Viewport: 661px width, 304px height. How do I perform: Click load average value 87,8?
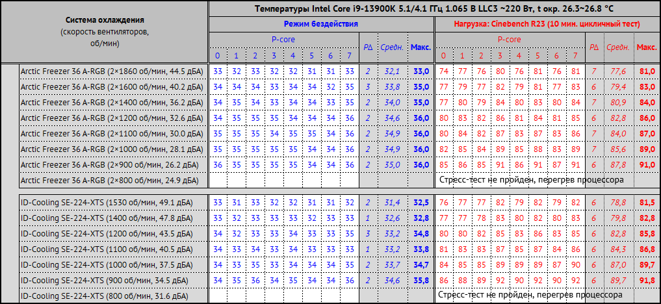pos(618,165)
